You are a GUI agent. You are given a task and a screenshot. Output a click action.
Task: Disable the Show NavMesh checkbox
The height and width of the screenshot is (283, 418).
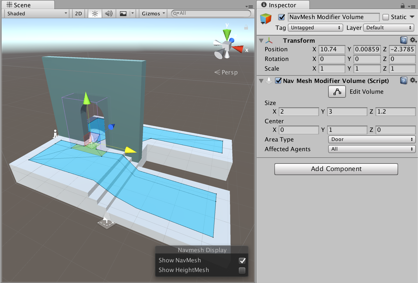[x=242, y=260]
